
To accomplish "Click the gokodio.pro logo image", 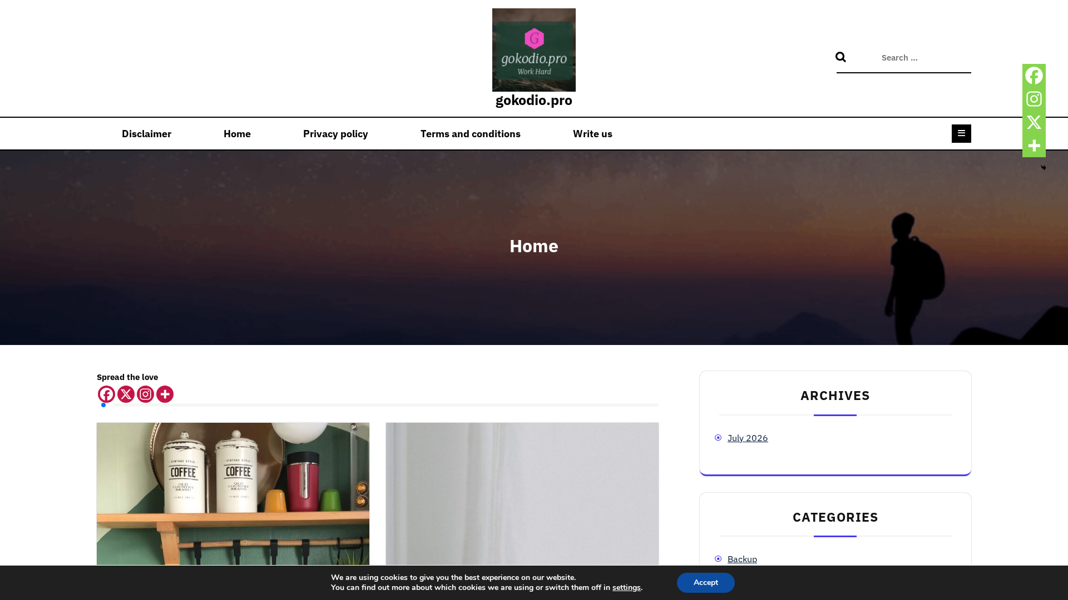I will click(534, 50).
